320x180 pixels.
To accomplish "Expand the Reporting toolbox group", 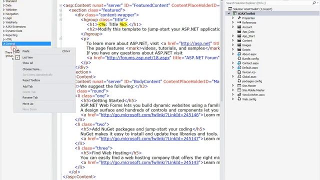I will click(4, 35).
